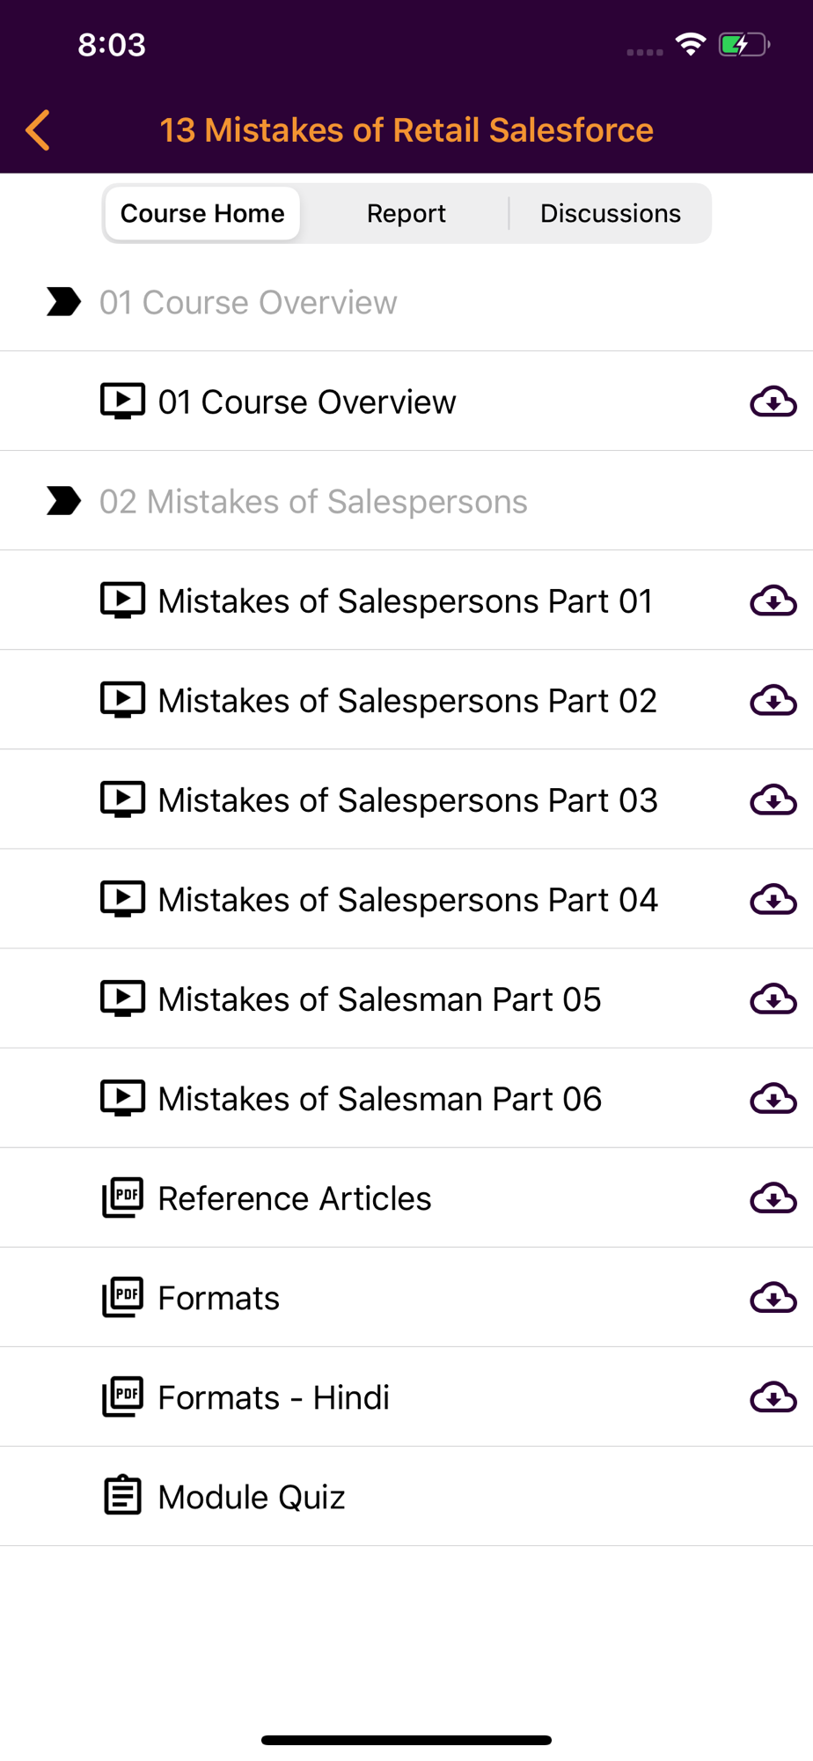The height and width of the screenshot is (1761, 813).
Task: Tap the Wi-Fi indicator in status bar
Action: coord(691,44)
